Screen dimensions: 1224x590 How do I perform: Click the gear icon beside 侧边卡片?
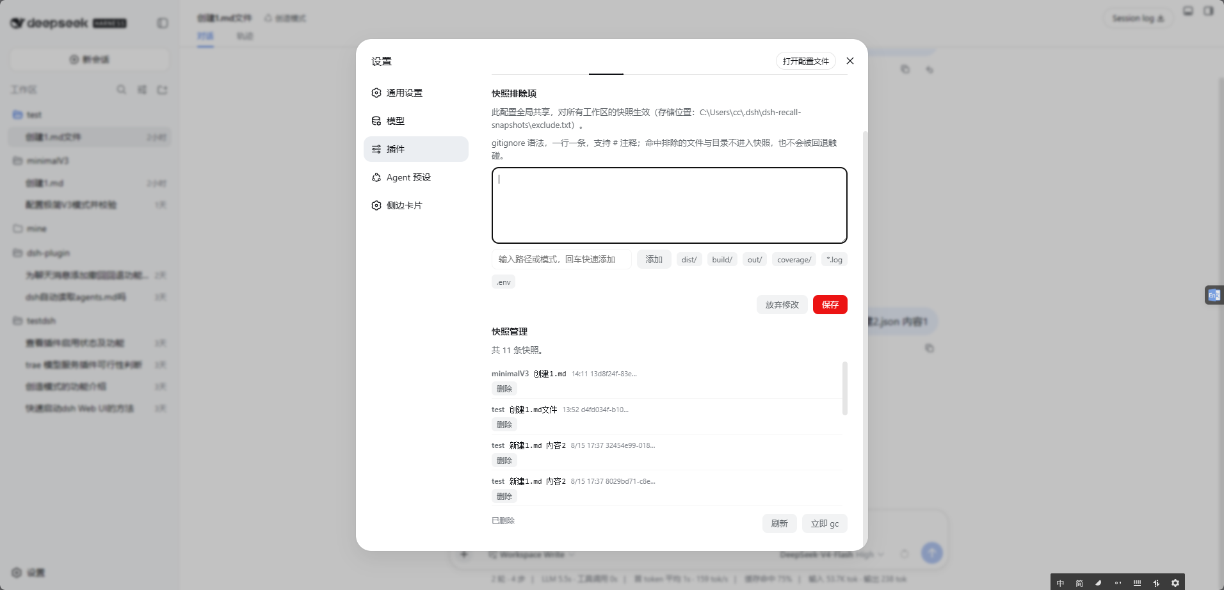[x=376, y=205]
